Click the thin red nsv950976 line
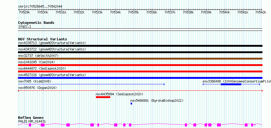Screen dimensions: 271x128 pos(140,91)
